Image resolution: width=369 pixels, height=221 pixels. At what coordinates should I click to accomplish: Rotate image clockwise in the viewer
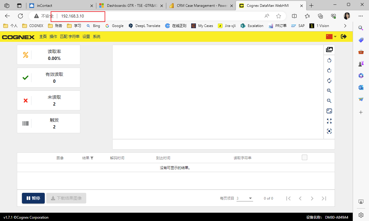329,71
